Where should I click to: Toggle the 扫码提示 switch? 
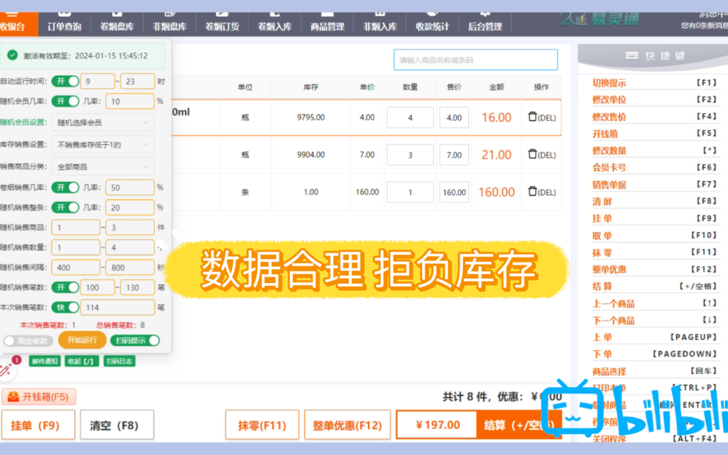[135, 340]
